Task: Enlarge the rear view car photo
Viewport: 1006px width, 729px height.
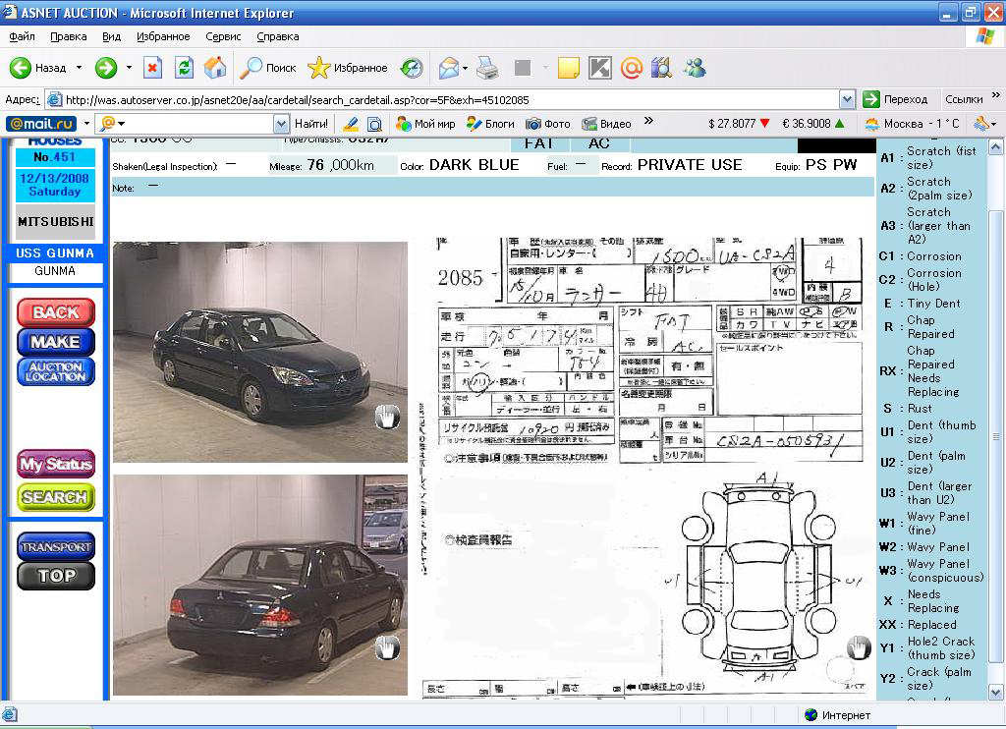Action: [259, 585]
